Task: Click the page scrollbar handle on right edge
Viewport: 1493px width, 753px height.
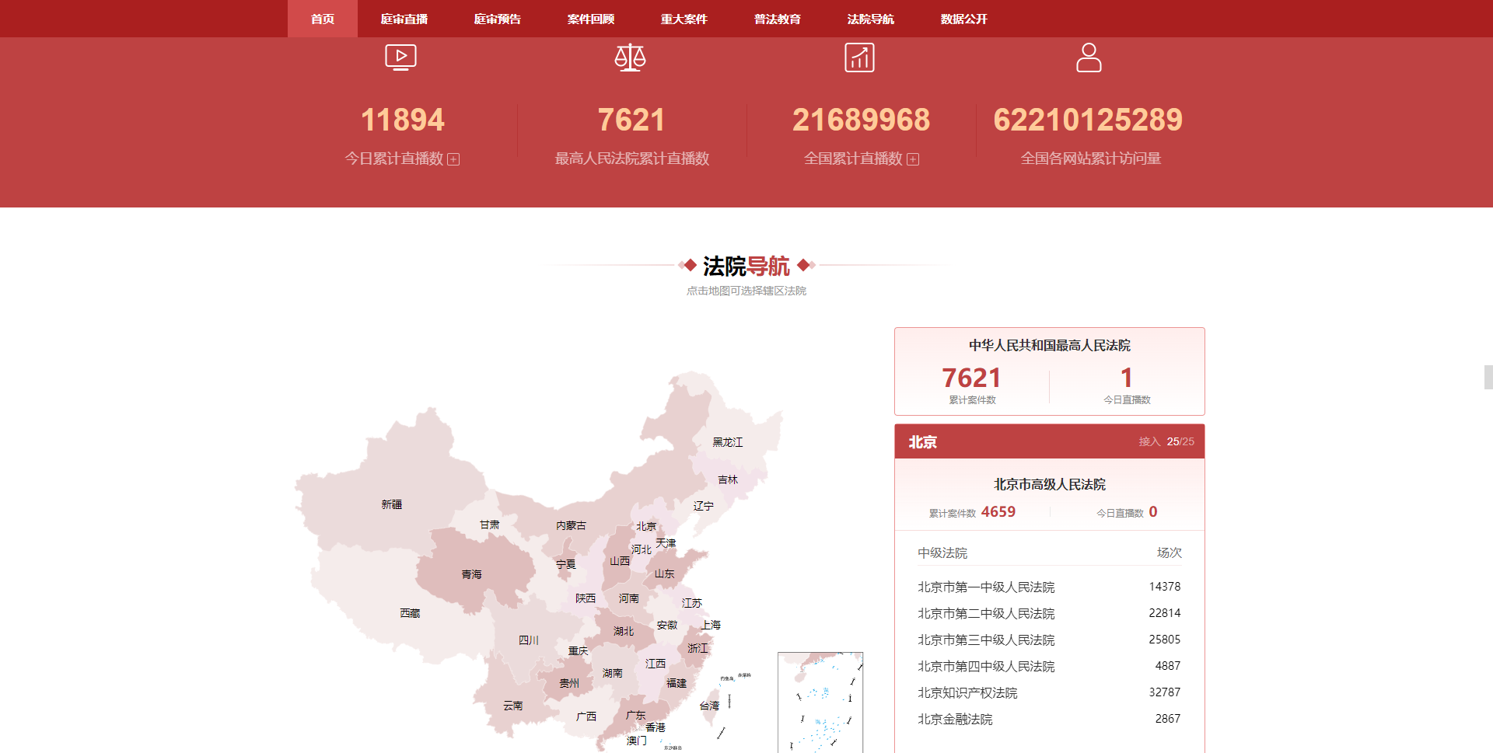Action: 1488,377
